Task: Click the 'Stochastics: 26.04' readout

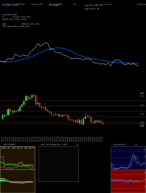Action: (9, 15)
